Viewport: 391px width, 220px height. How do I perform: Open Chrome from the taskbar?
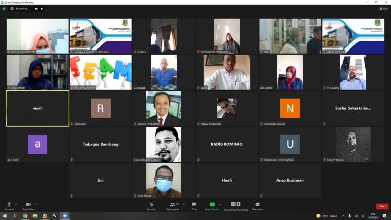(25, 216)
